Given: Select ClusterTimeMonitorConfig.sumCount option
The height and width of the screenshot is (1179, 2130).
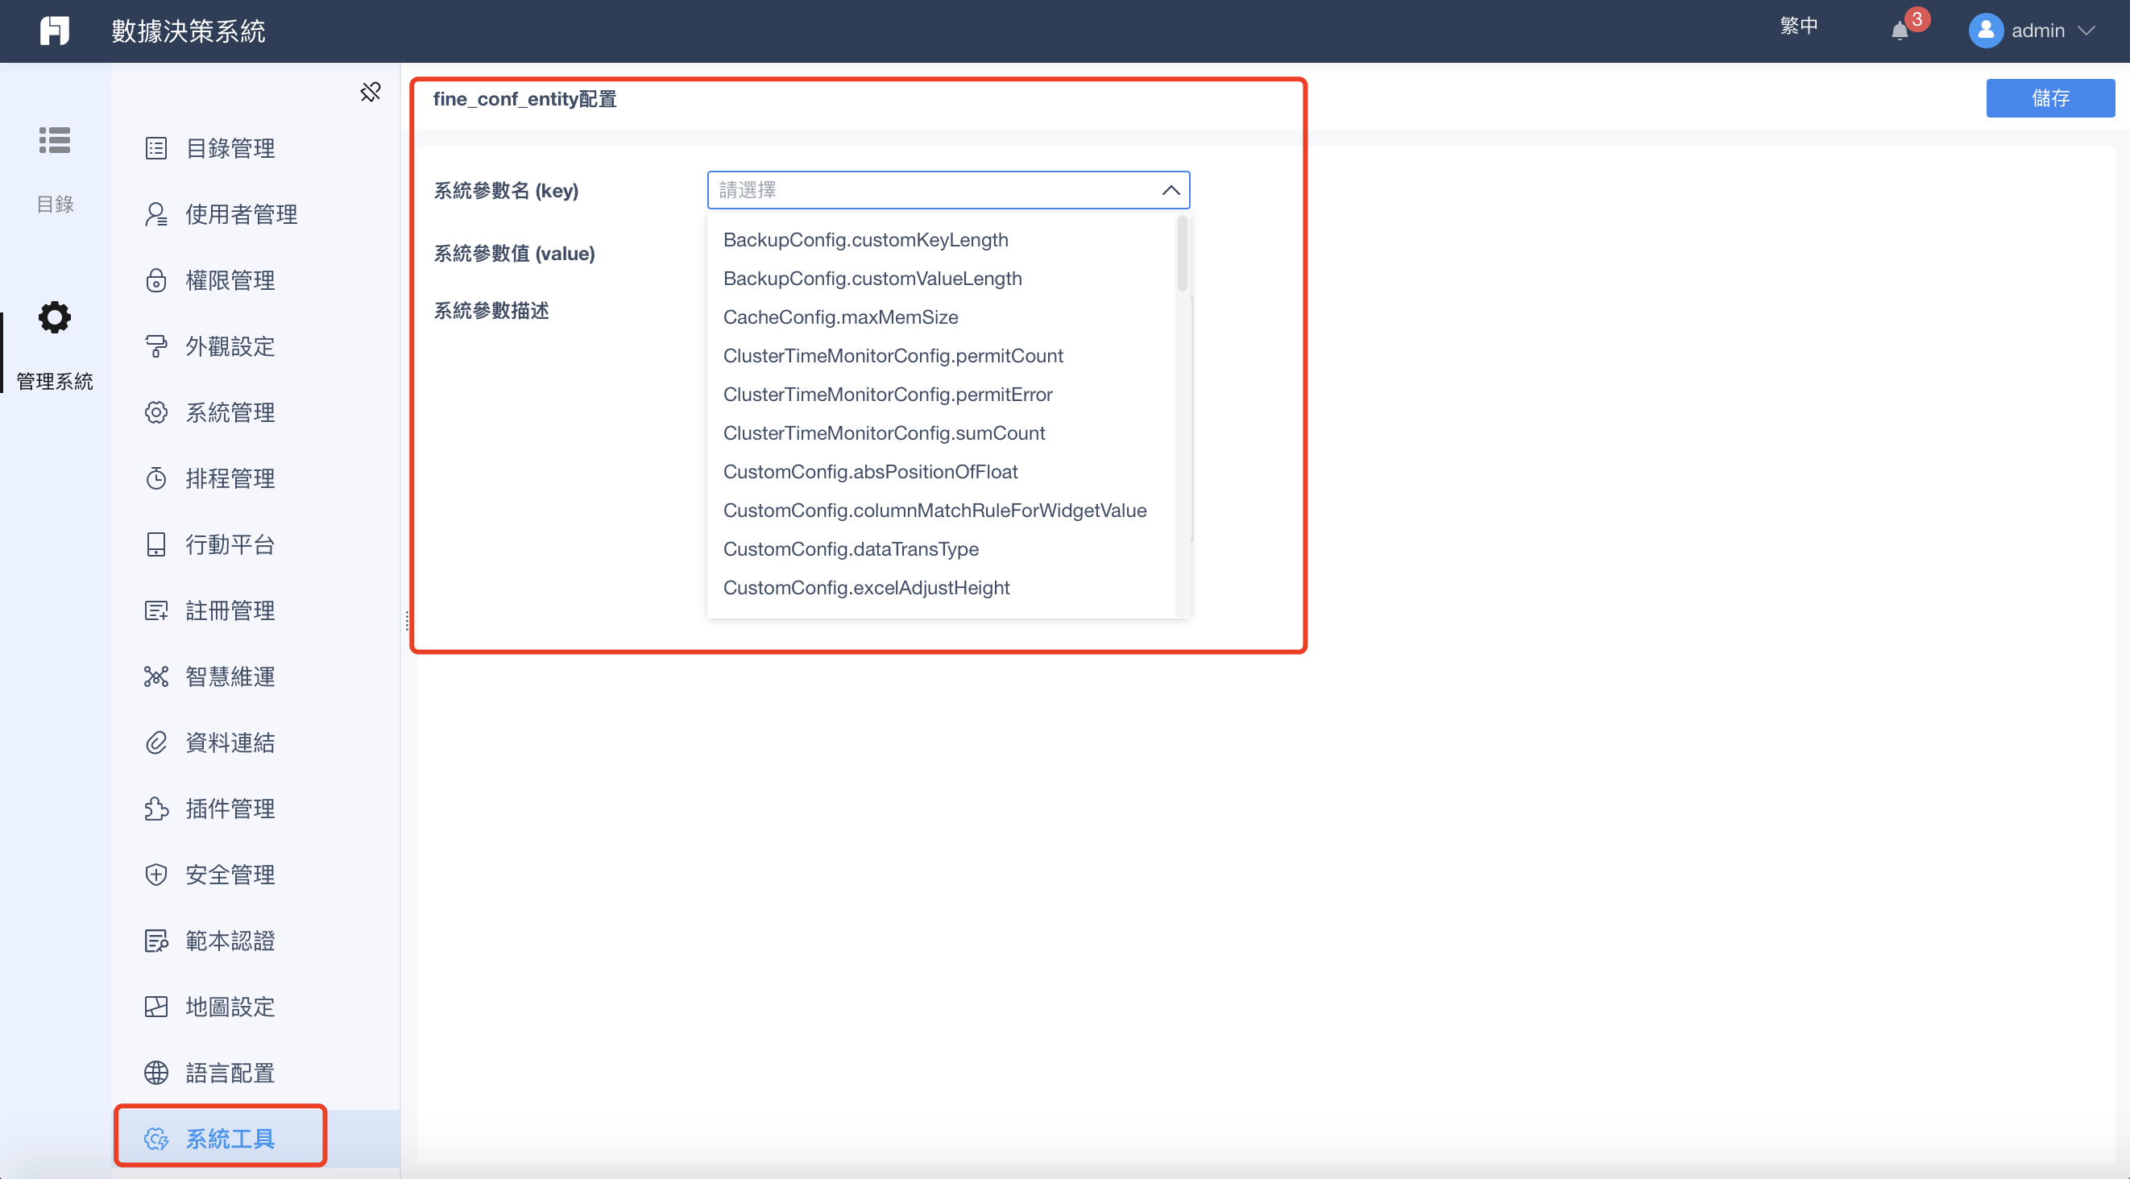Looking at the screenshot, I should click(941, 433).
